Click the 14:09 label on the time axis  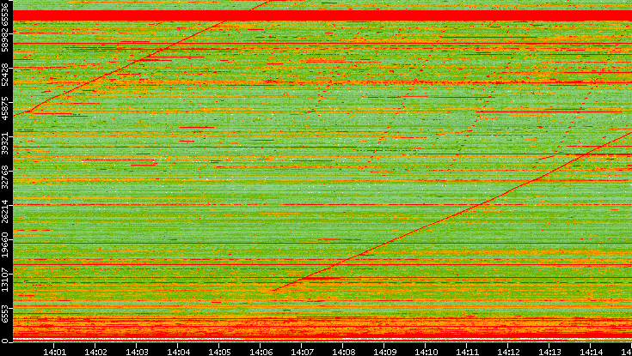point(385,350)
